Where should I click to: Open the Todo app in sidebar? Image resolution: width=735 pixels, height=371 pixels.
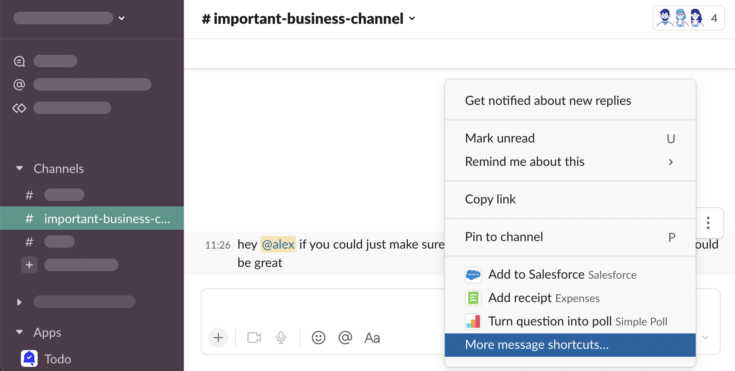pos(58,359)
